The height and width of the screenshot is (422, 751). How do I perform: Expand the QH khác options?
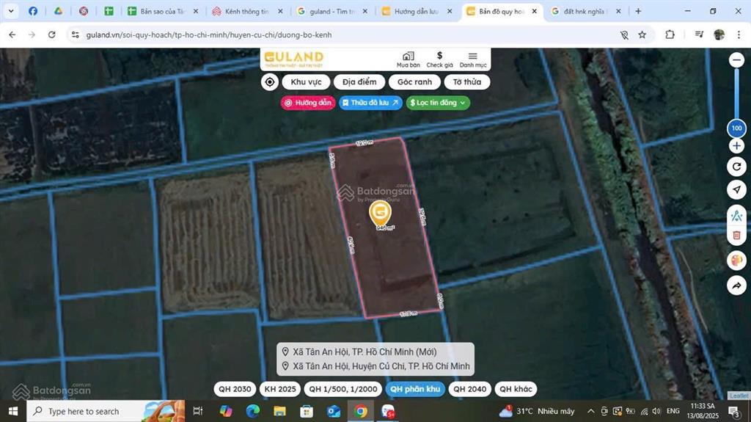coord(516,389)
